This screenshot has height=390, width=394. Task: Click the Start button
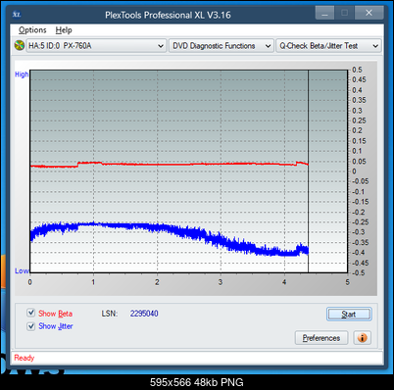349,314
